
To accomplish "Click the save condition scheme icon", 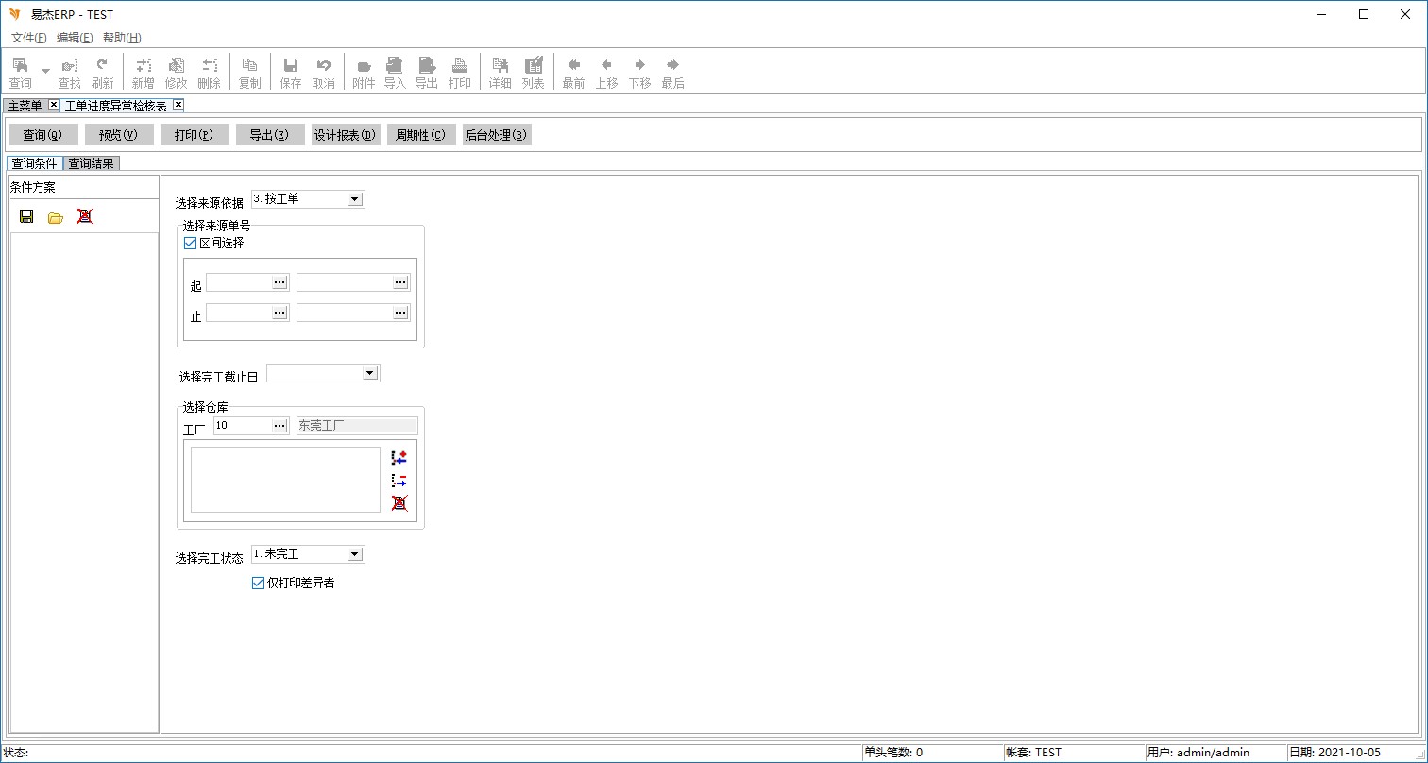I will (26, 216).
